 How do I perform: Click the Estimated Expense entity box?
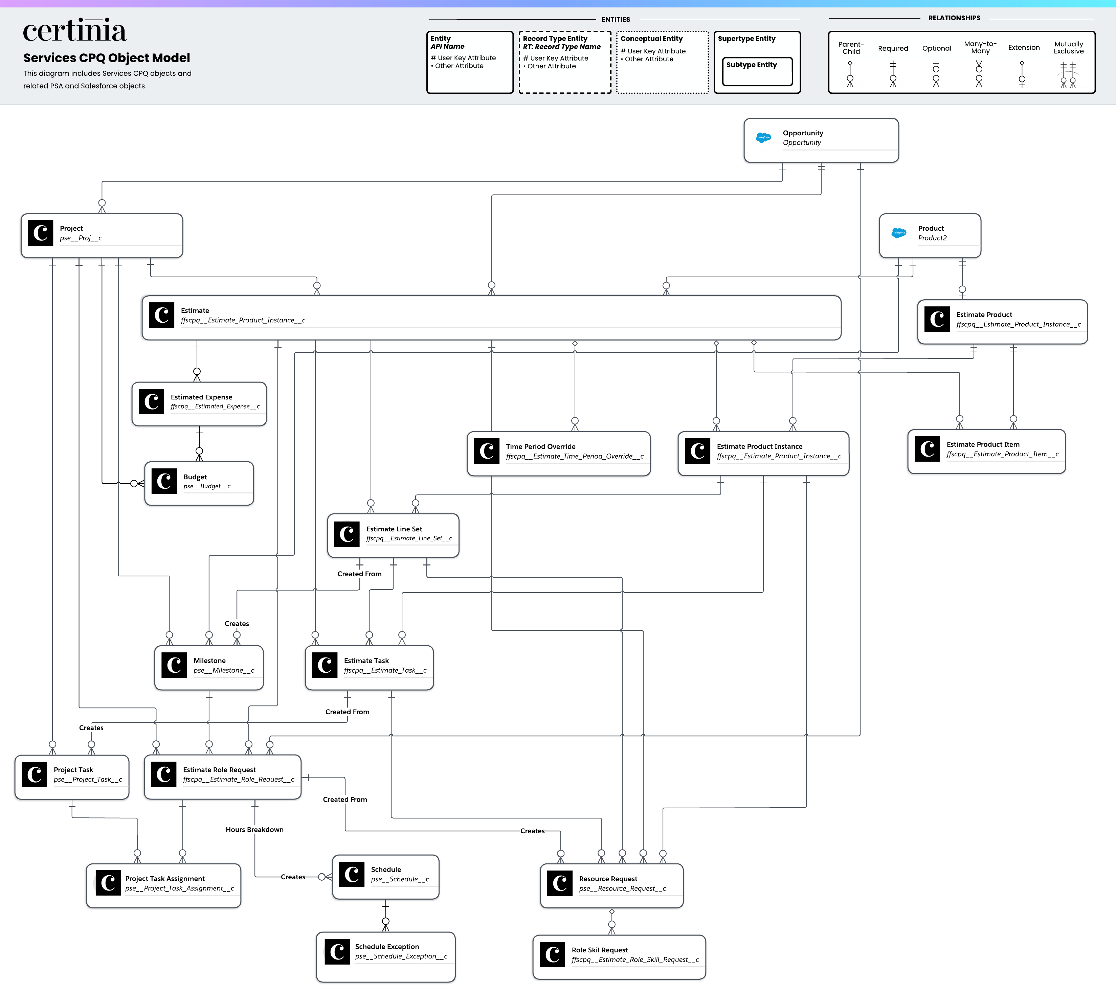pos(199,404)
